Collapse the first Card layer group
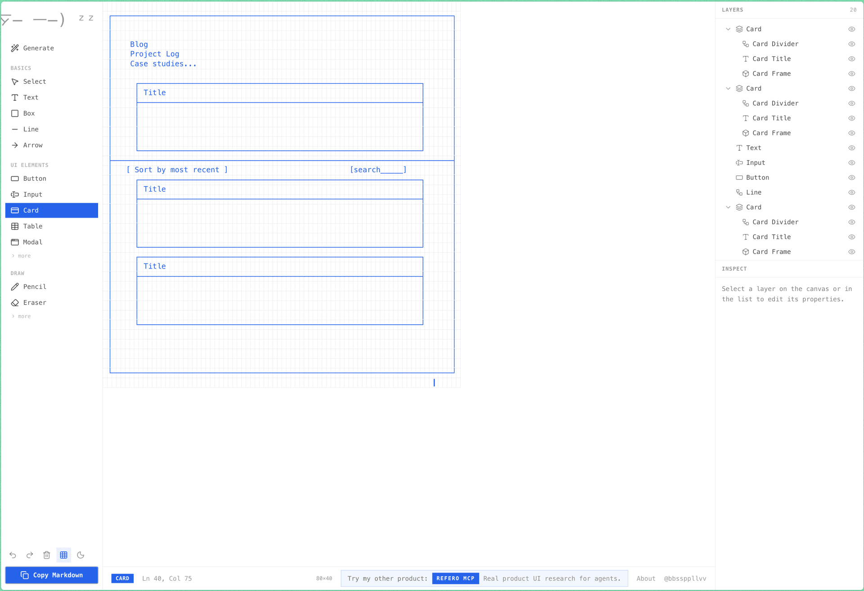The width and height of the screenshot is (864, 591). [728, 29]
